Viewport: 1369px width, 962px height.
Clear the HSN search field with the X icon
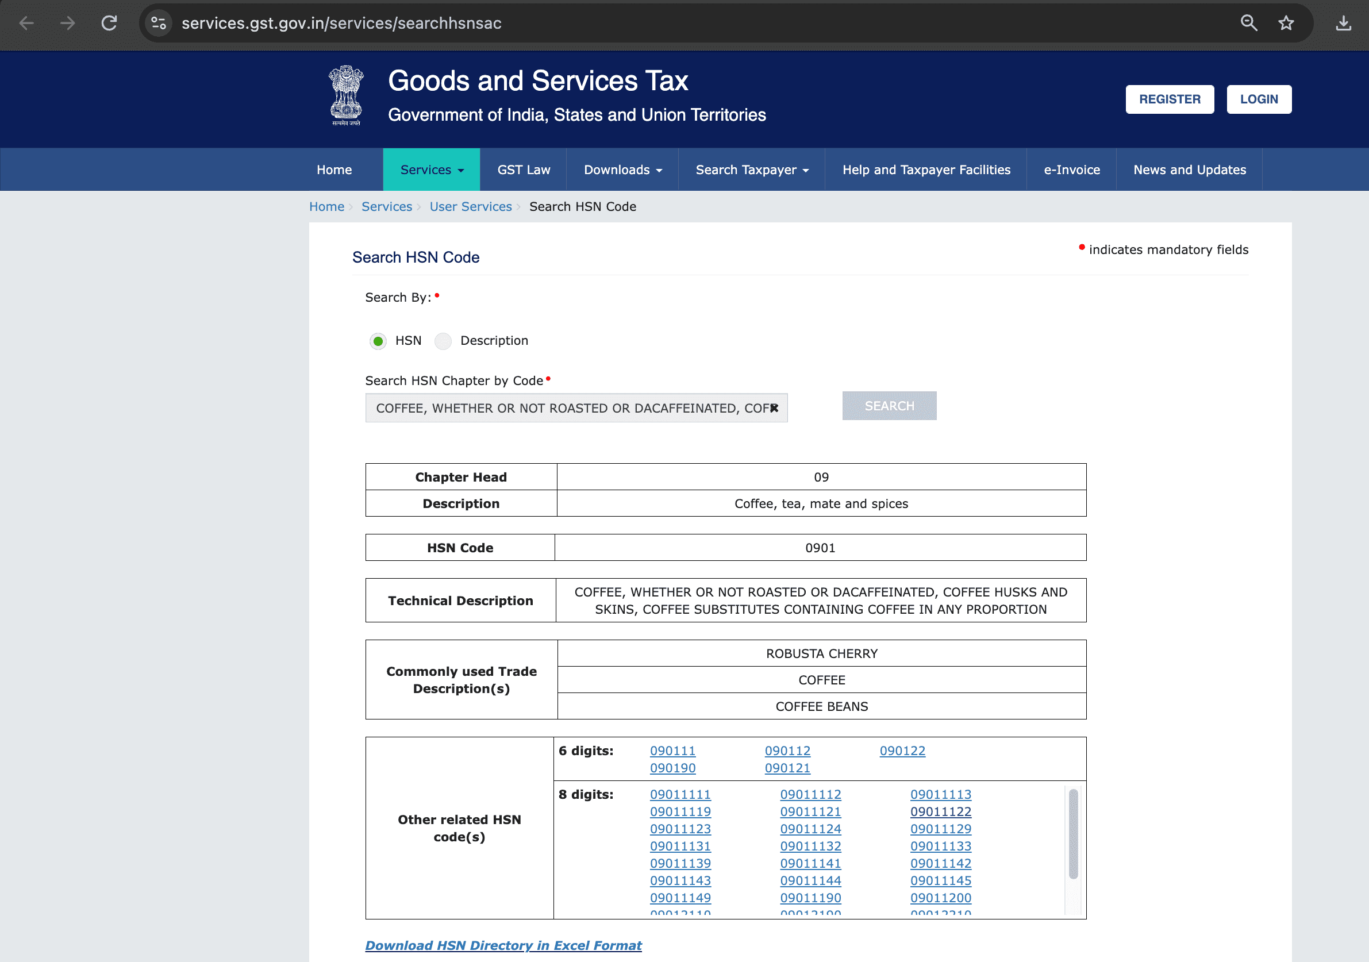tap(774, 408)
